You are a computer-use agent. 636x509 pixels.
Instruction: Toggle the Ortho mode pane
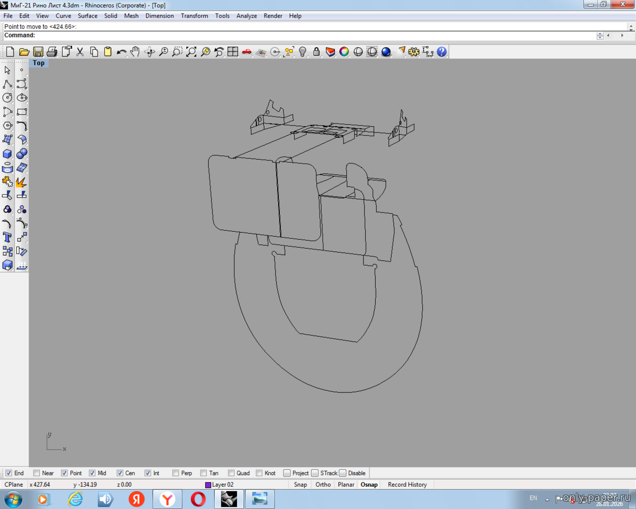[323, 485]
